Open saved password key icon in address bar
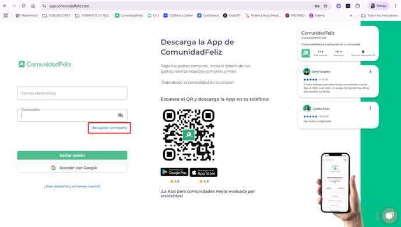 pos(317,6)
